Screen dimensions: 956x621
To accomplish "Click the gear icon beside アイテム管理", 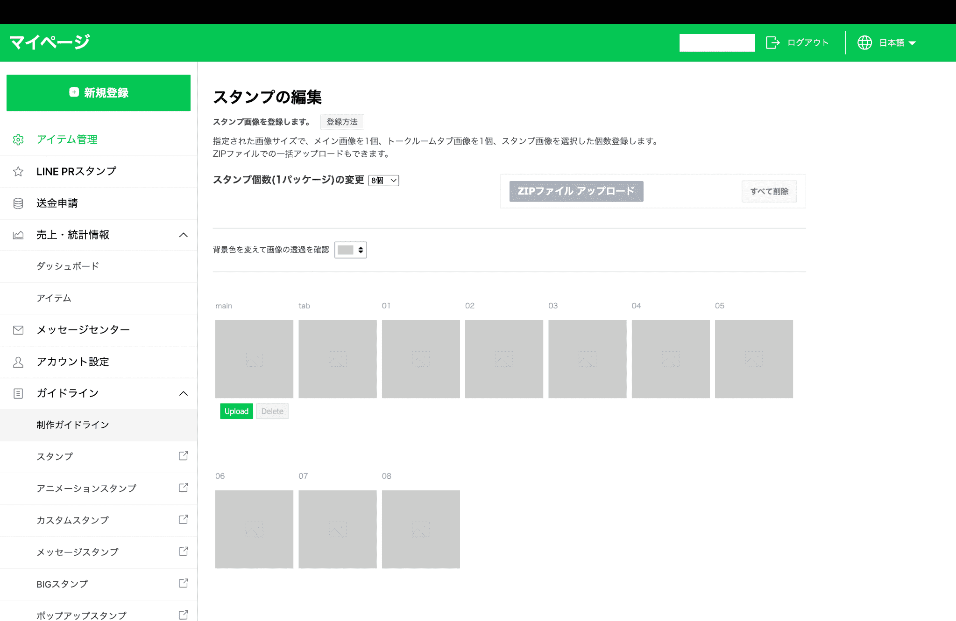I will (x=18, y=140).
